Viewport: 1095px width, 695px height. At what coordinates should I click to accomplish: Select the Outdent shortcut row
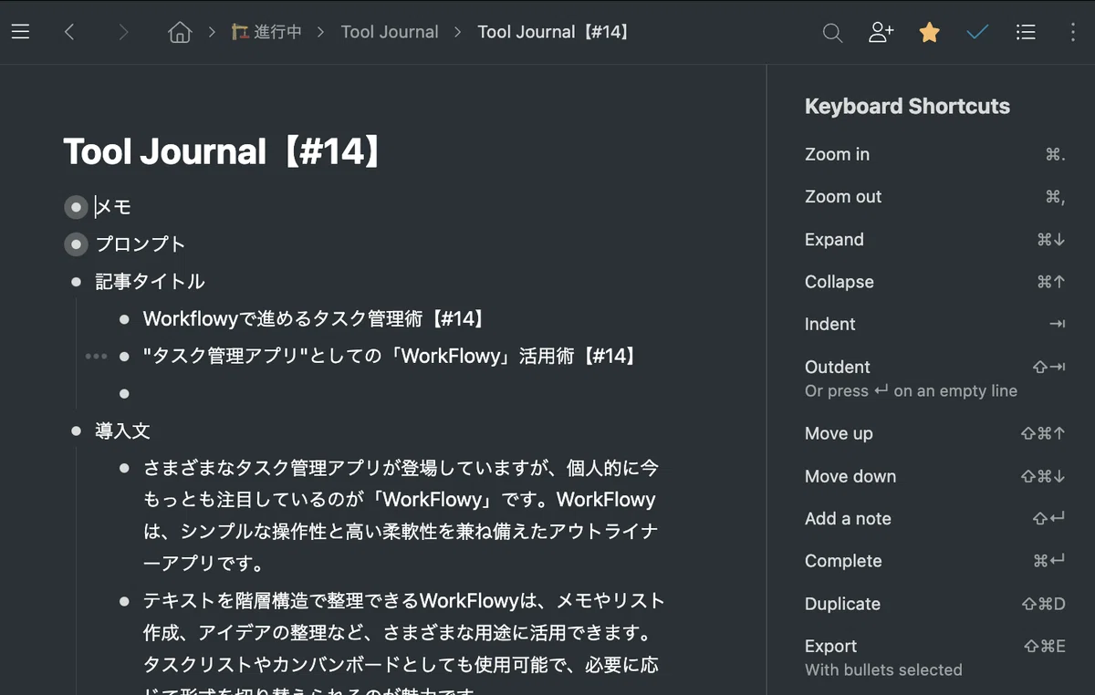point(934,378)
